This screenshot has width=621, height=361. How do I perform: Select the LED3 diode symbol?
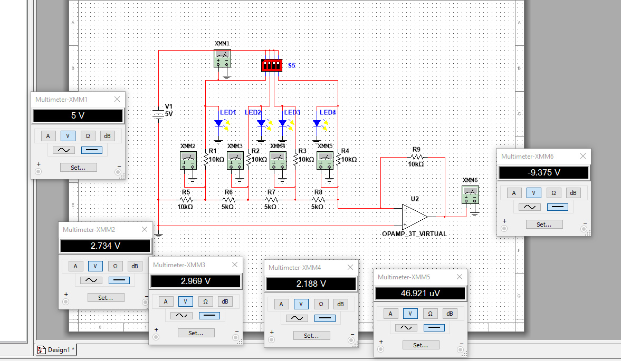coord(283,124)
